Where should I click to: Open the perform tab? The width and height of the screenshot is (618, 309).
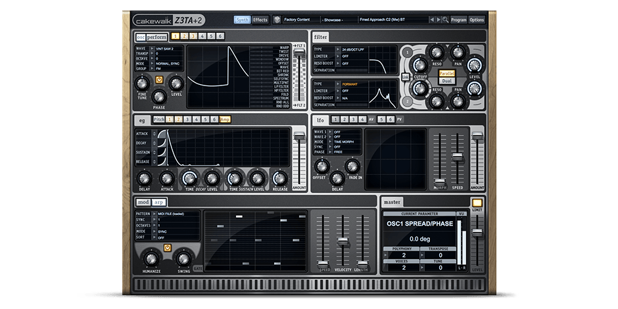click(157, 37)
